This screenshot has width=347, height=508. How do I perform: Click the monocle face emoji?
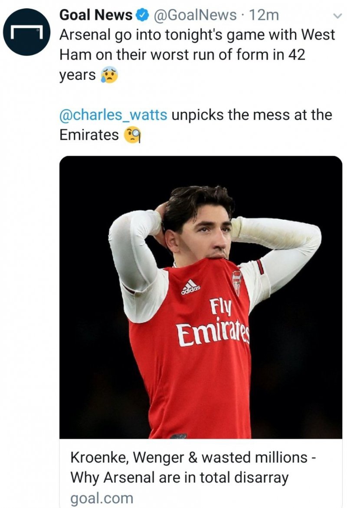click(133, 135)
